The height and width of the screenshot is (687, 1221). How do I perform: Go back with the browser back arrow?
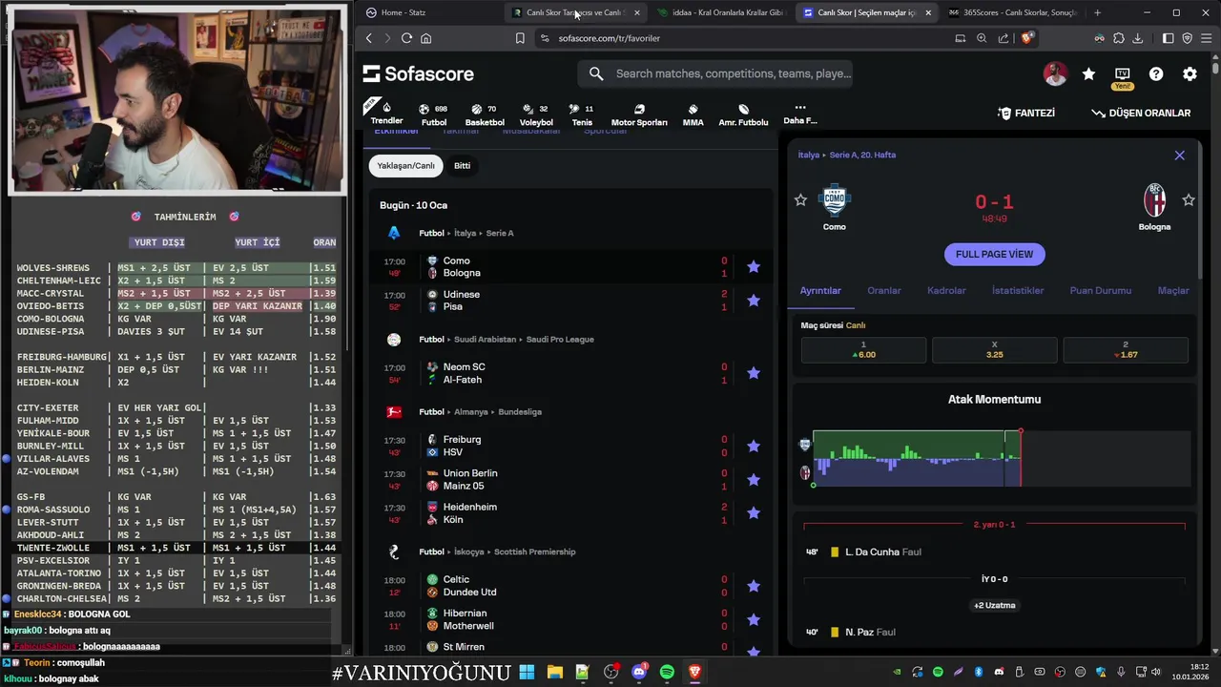click(369, 38)
